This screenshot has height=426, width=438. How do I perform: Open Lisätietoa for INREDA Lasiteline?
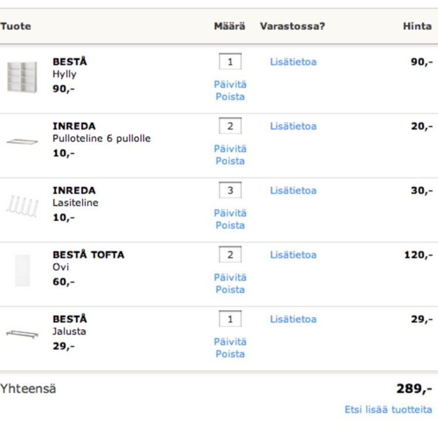(293, 190)
